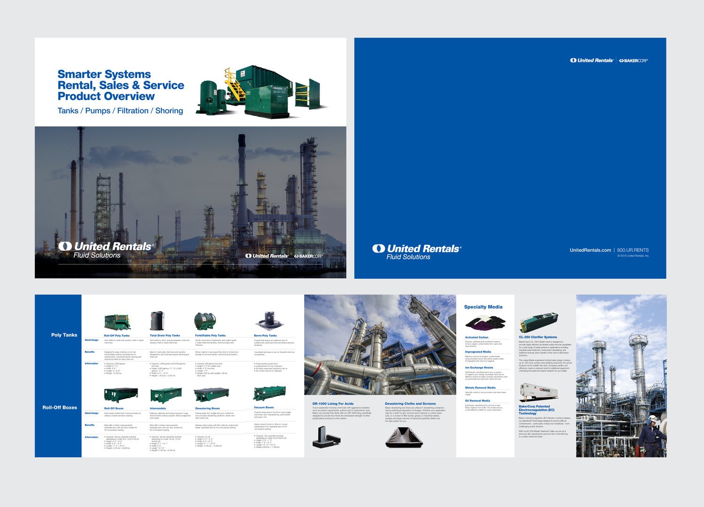Click 'Information' label in the Roll-Off Boxes section
This screenshot has width=704, height=507.
[92, 437]
